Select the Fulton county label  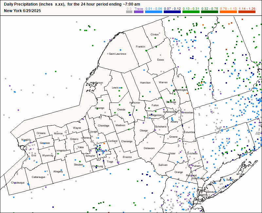point(155,105)
